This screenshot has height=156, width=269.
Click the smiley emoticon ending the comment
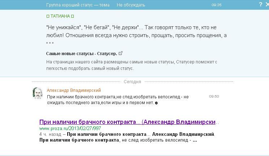coord(156,103)
